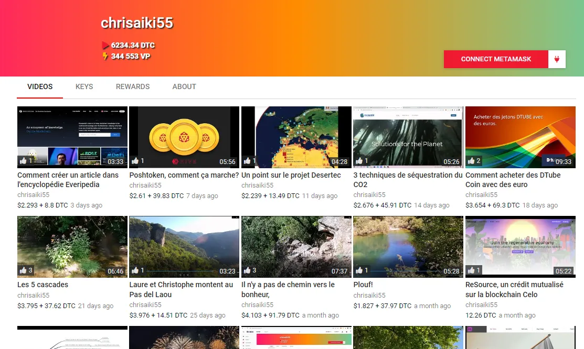Open title 'Poshtoken, comment ça marche?'
Screen dimensions: 584x349
[184, 175]
